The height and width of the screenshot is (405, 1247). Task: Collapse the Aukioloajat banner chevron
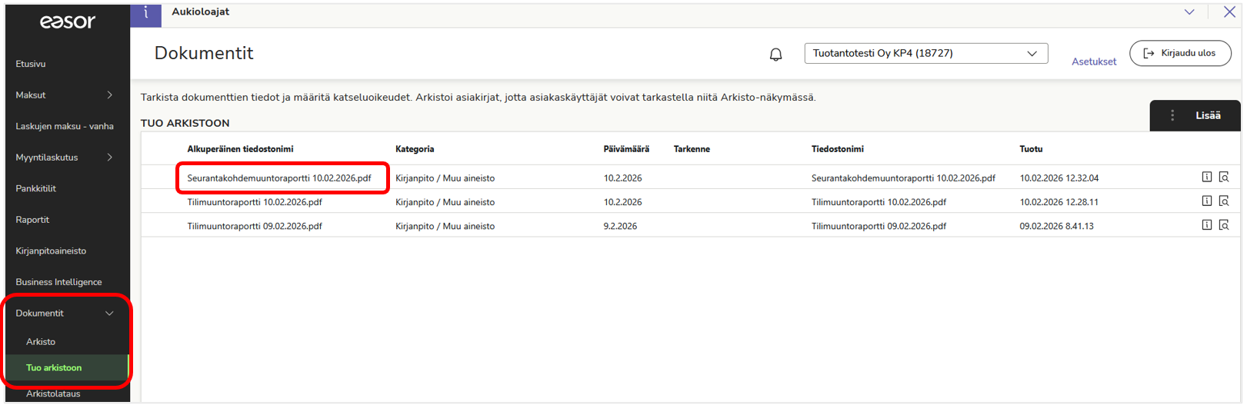click(x=1189, y=12)
